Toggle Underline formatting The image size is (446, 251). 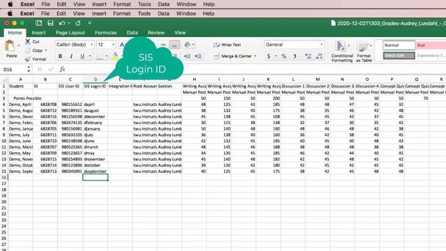point(82,56)
